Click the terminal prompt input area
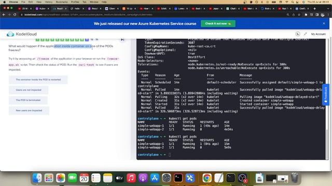 click(x=170, y=155)
